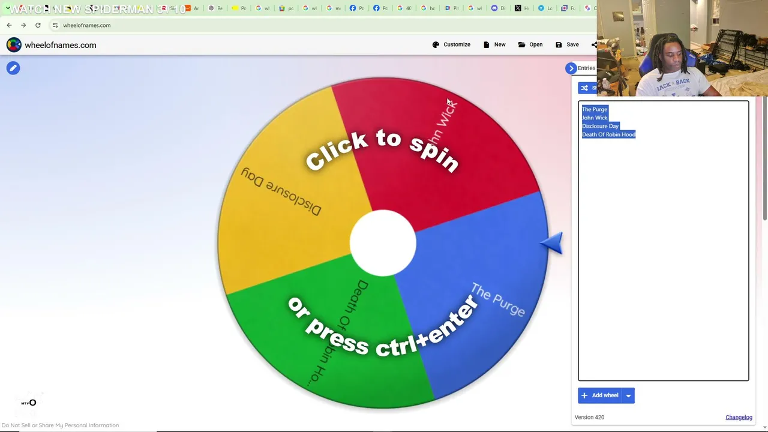Viewport: 768px width, 432px height.
Task: Click the page vertical scrollbar
Action: [x=765, y=159]
